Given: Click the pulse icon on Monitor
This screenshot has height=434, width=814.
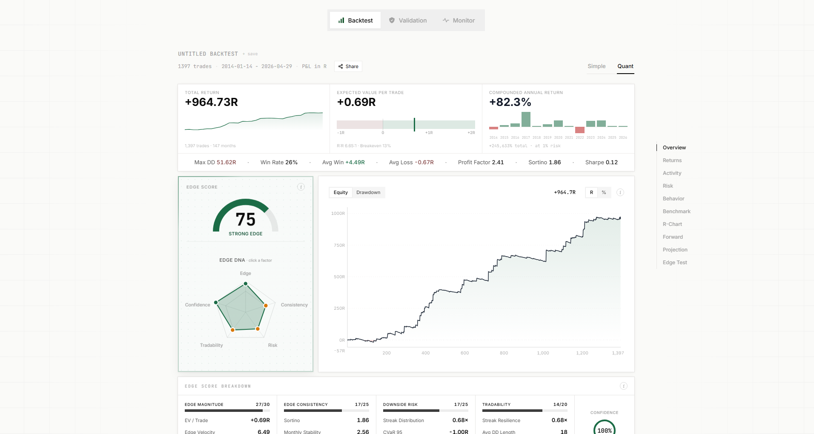Looking at the screenshot, I should 446,20.
